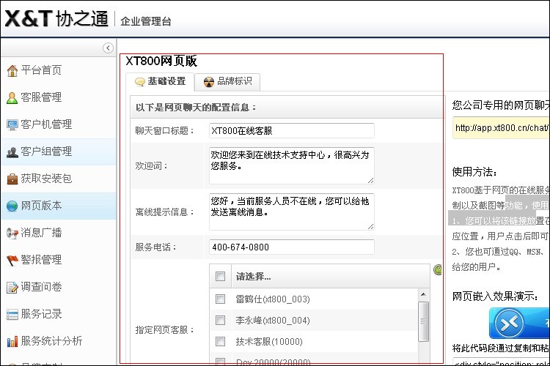The image size is (550, 366).
Task: Click the user icon beside 客服管理
Action: pyautogui.click(x=12, y=98)
